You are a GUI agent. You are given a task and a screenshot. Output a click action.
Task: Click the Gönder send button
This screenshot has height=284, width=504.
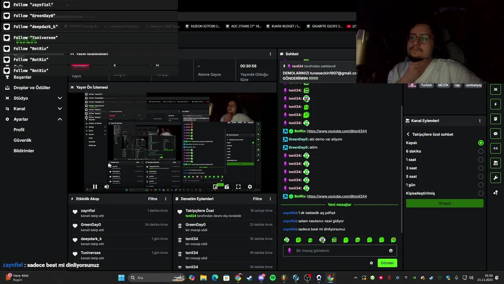(x=387, y=263)
